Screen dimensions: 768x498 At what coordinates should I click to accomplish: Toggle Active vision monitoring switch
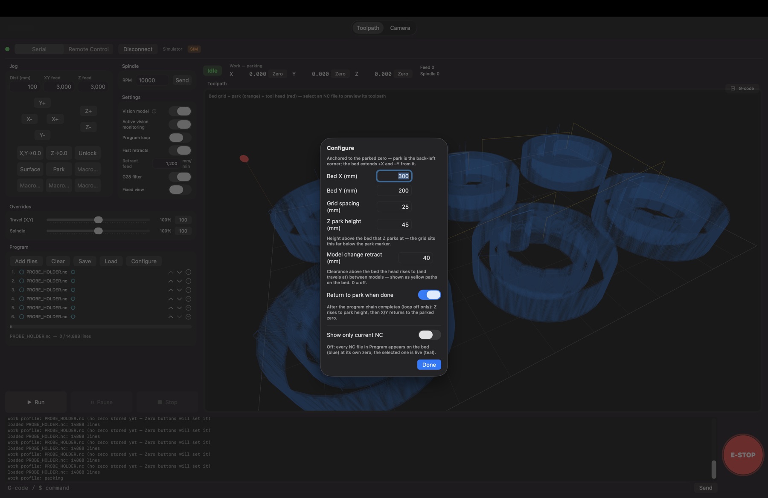pyautogui.click(x=180, y=124)
